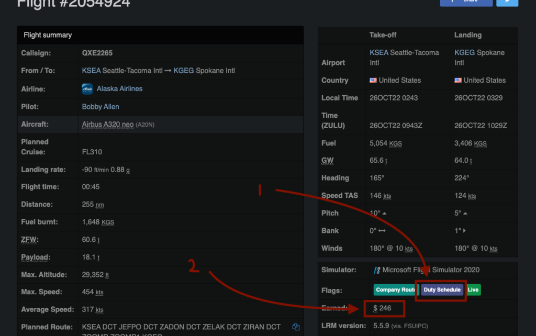
Task: Click the Twitter share button
Action: 507,3
